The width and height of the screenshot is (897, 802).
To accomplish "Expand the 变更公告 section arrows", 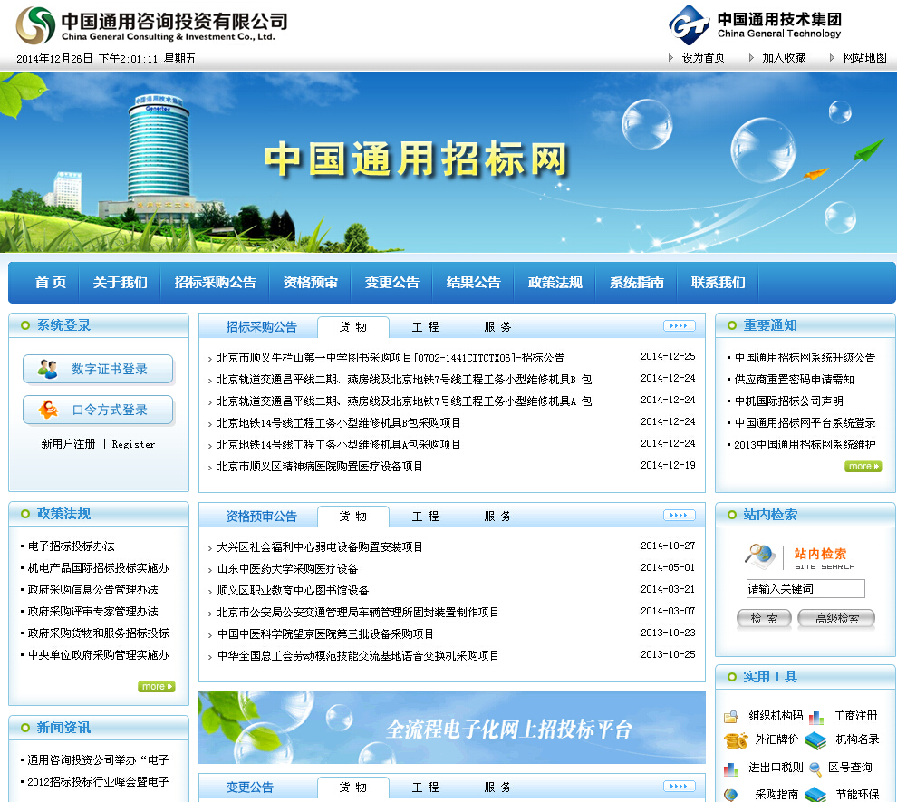I will tap(679, 787).
